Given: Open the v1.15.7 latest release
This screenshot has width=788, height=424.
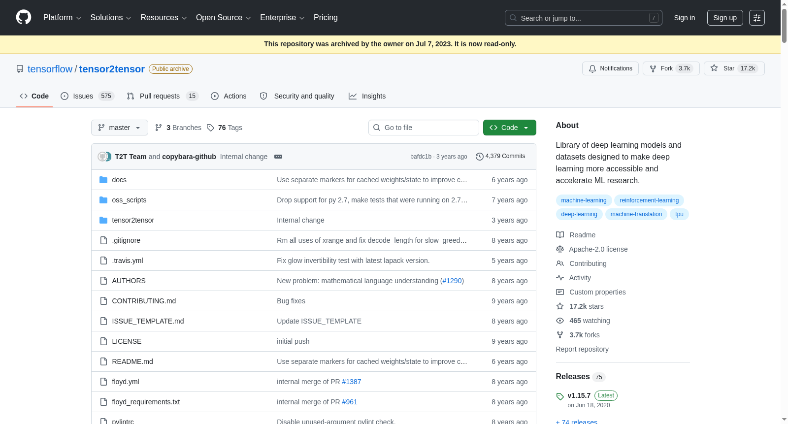Looking at the screenshot, I should coord(579,395).
